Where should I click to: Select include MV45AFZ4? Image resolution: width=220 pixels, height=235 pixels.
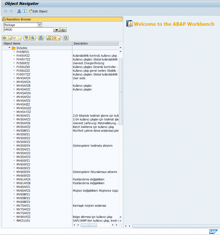coord(23,78)
